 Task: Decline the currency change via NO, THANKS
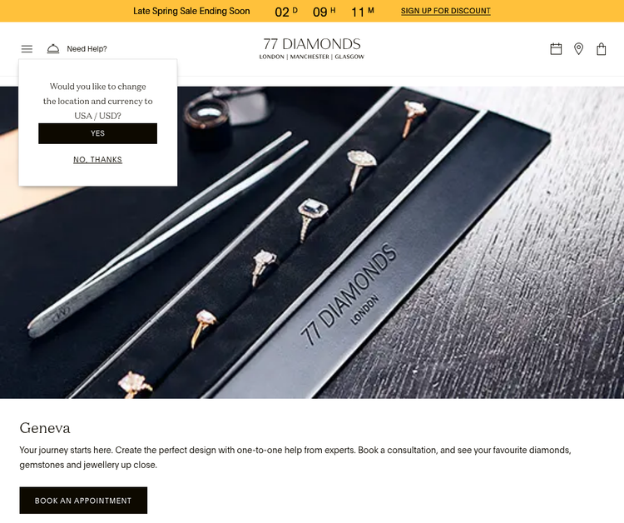[97, 160]
